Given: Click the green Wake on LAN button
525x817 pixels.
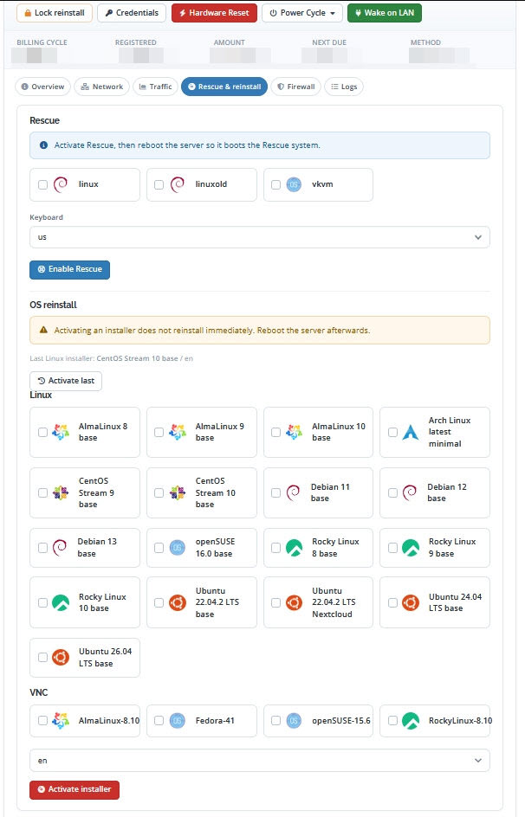Looking at the screenshot, I should click(385, 13).
